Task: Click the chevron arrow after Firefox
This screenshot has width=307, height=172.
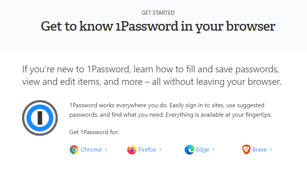Action: coord(160,150)
